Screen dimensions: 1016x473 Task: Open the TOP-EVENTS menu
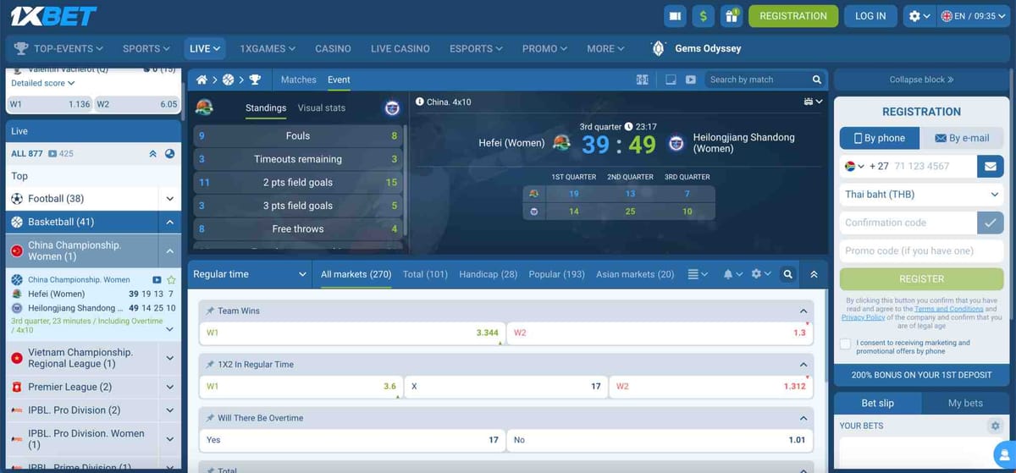[x=59, y=48]
